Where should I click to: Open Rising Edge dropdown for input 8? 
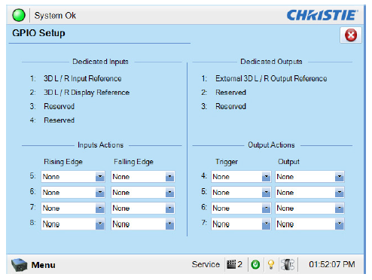click(73, 224)
